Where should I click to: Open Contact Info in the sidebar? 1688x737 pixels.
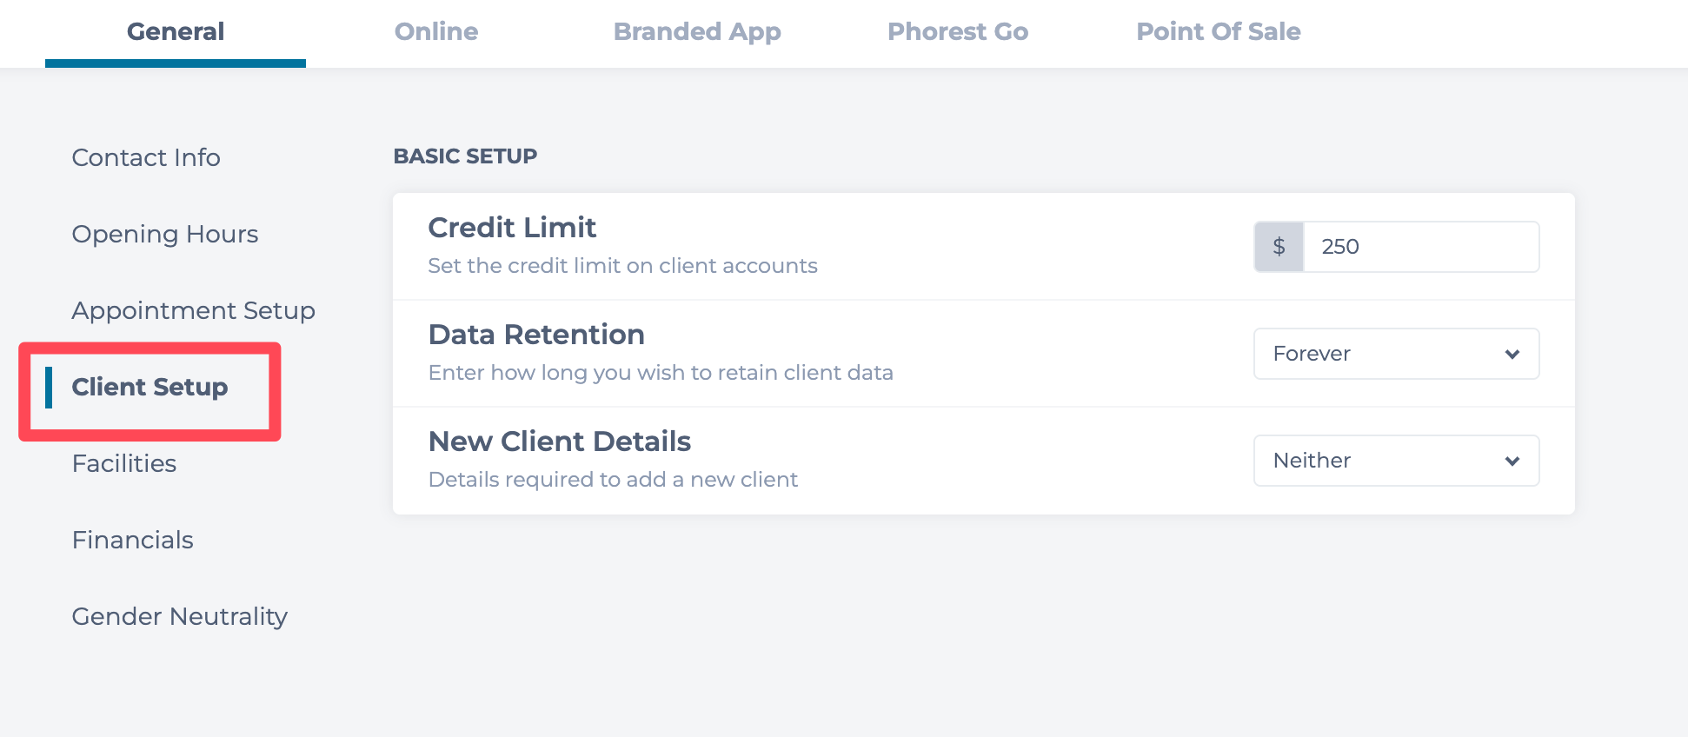tap(146, 157)
